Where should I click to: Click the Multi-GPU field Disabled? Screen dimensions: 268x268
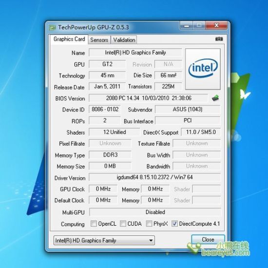[155, 212]
